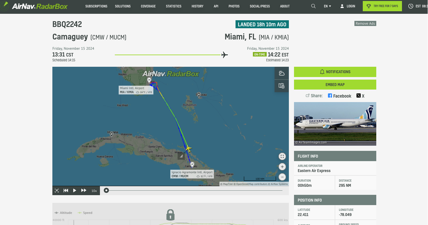Open the EN language dropdown
The height and width of the screenshot is (225, 428).
[327, 6]
